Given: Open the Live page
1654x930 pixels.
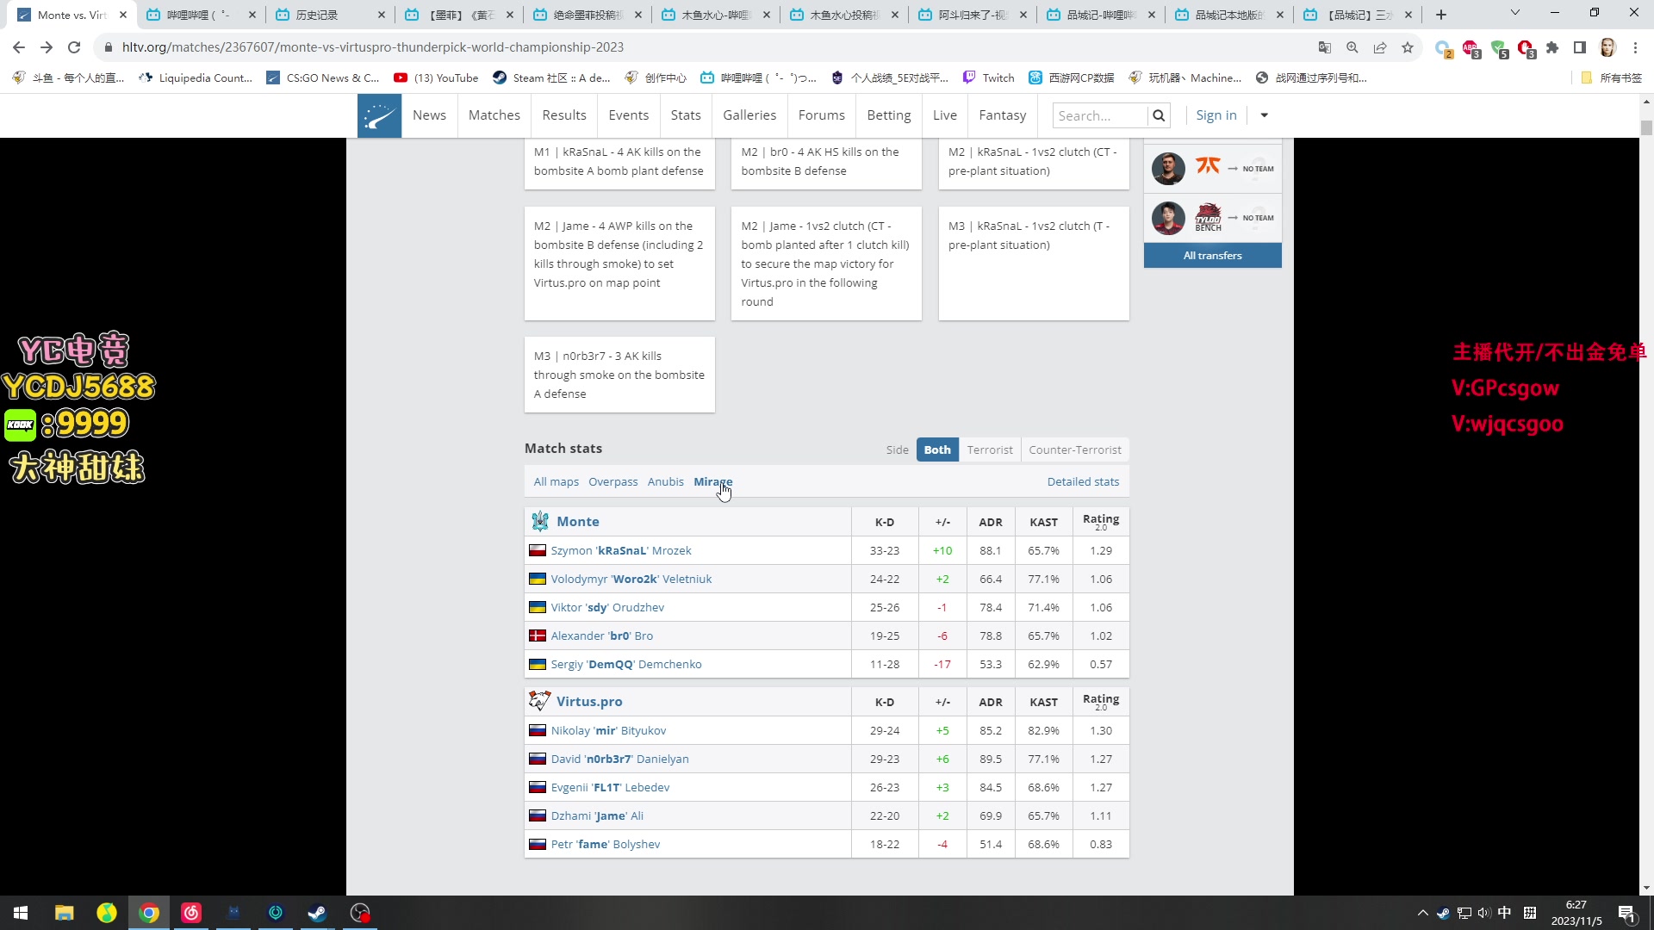Looking at the screenshot, I should point(945,115).
